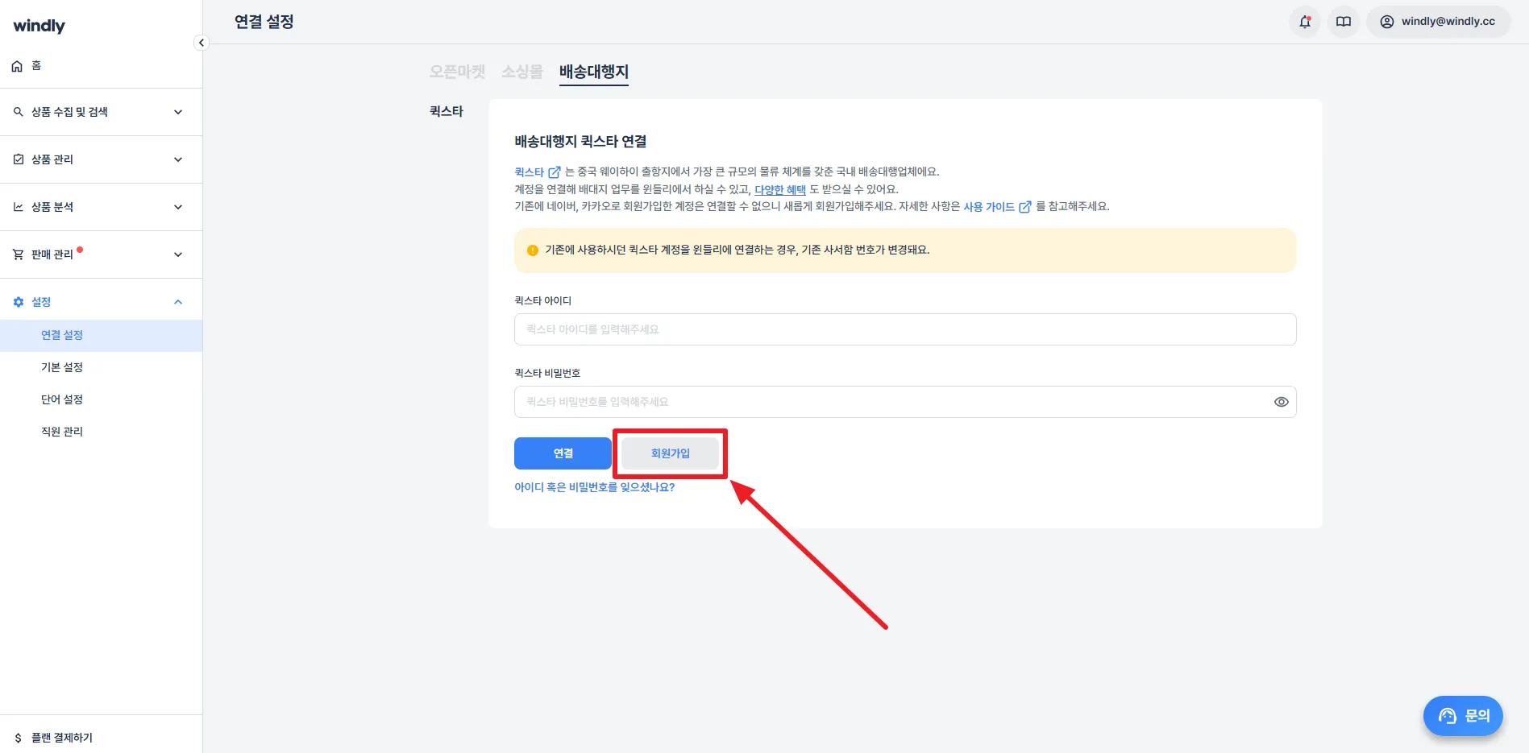Open the guide book icon
The height and width of the screenshot is (753, 1529).
point(1344,22)
